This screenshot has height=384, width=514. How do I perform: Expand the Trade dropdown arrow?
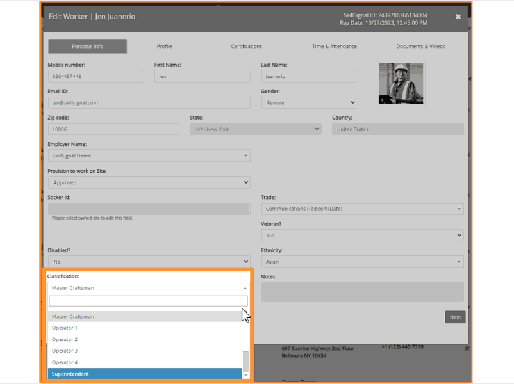[459, 209]
